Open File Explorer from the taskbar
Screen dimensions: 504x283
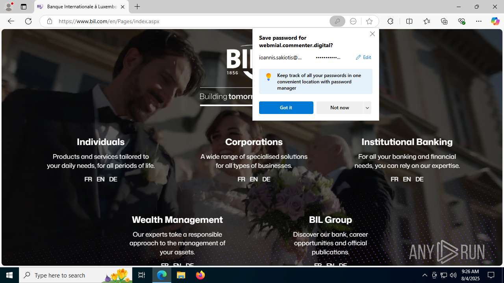pyautogui.click(x=181, y=275)
